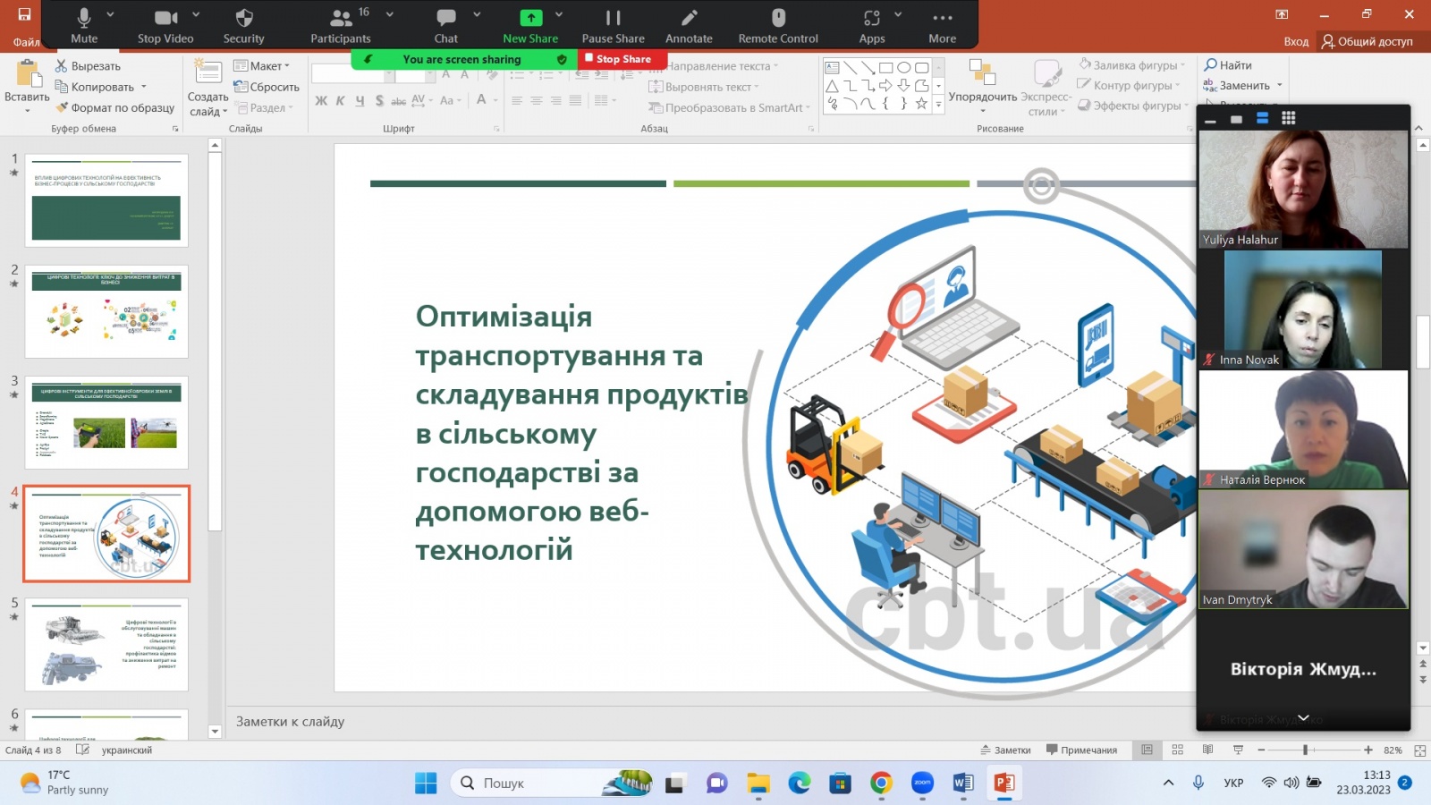This screenshot has height=805, width=1431.
Task: Click Формат по образцу format painter
Action: tap(114, 107)
